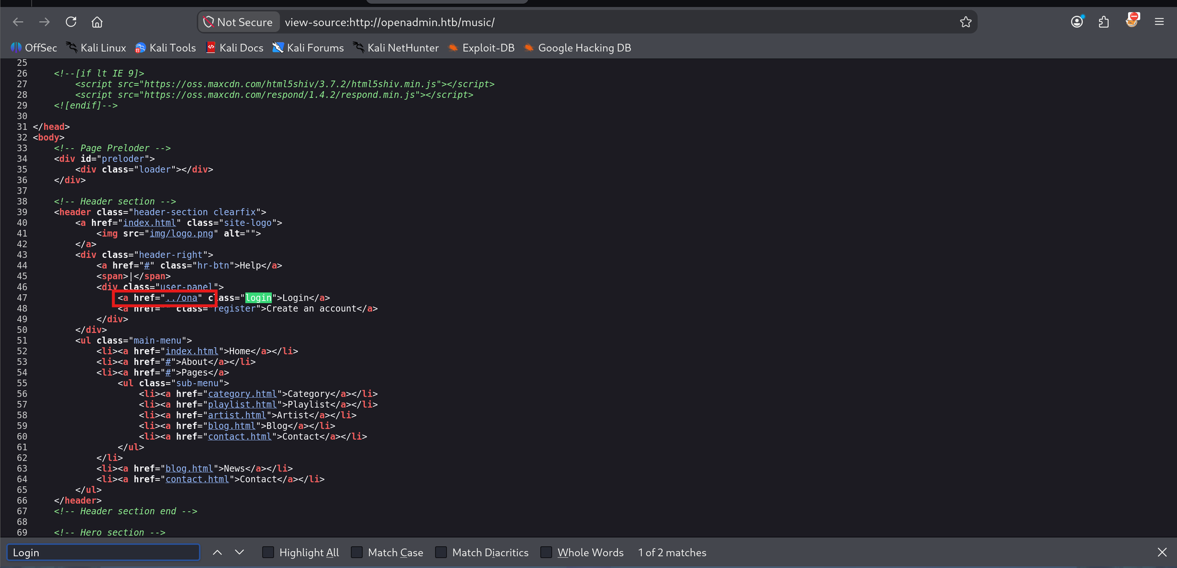Open the img/logo.png source link

click(181, 234)
